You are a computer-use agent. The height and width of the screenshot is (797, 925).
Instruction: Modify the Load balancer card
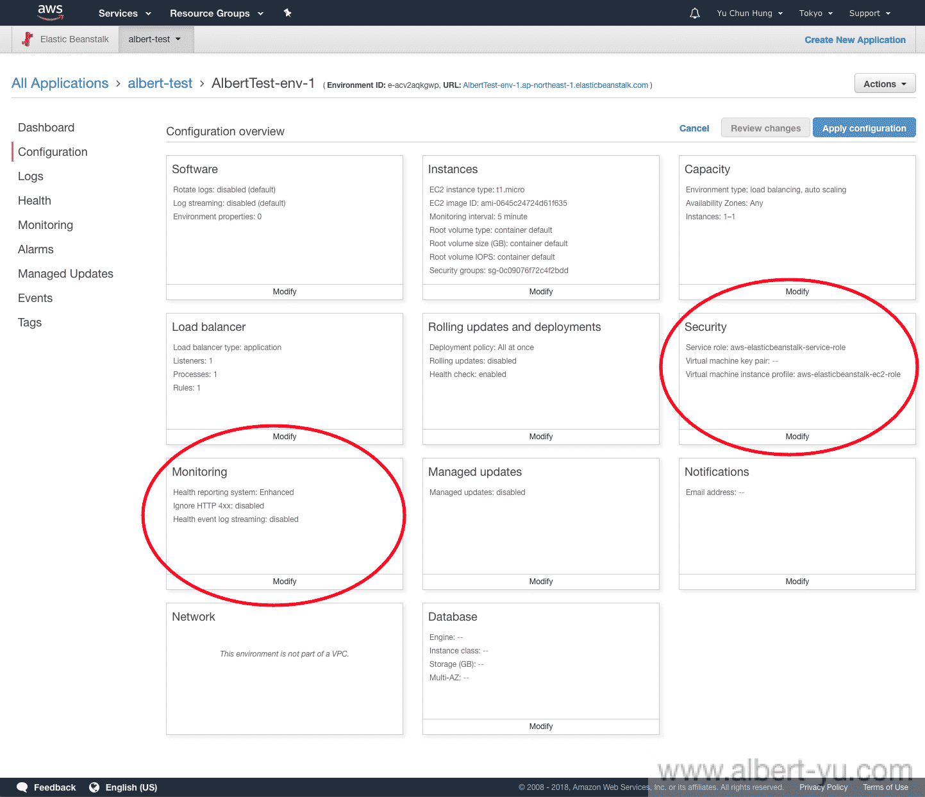click(285, 437)
